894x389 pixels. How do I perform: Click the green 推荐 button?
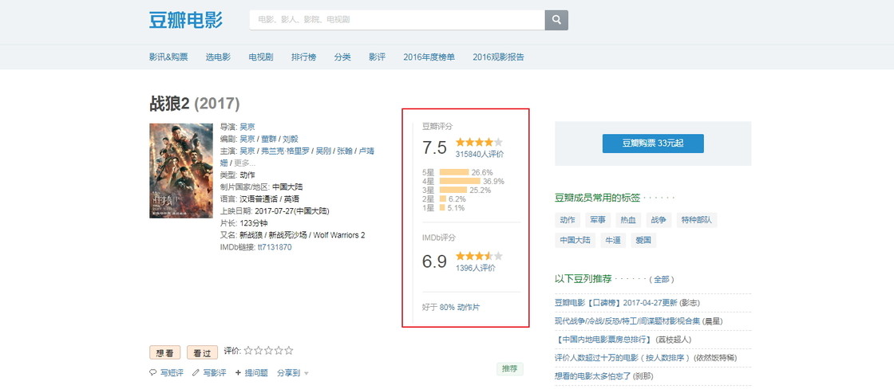[509, 368]
